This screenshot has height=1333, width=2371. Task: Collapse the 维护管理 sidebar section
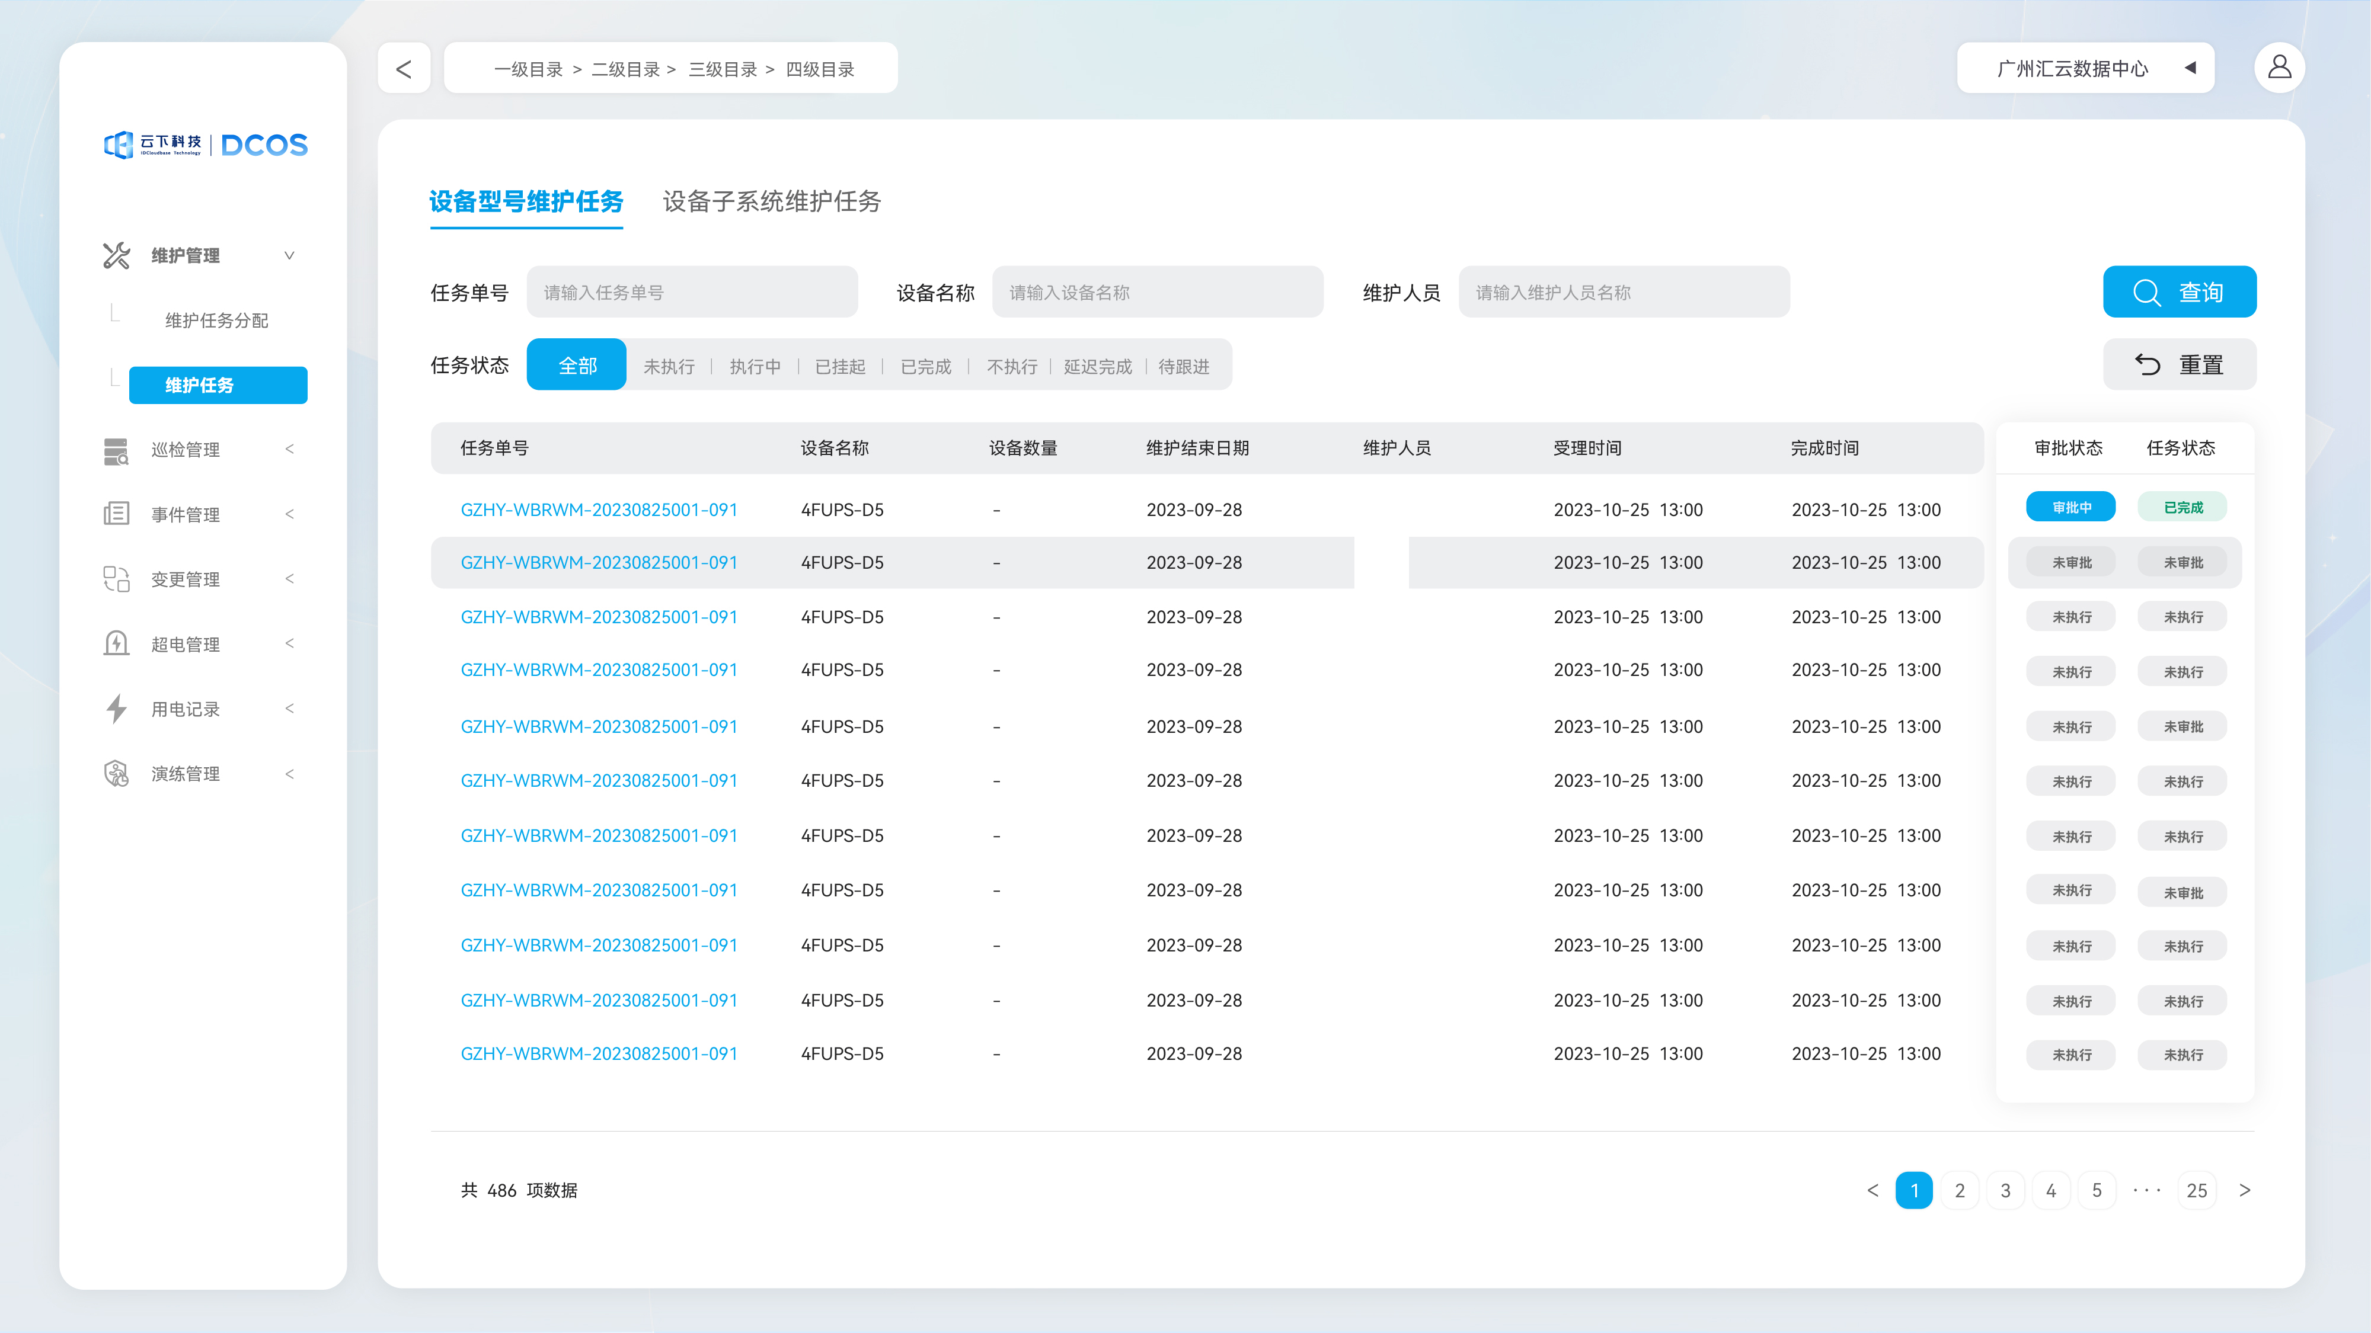pos(290,255)
